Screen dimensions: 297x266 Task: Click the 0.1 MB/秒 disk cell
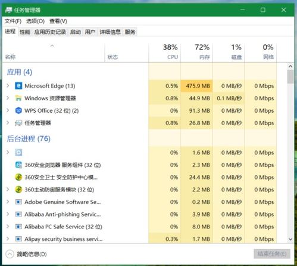(x=229, y=98)
